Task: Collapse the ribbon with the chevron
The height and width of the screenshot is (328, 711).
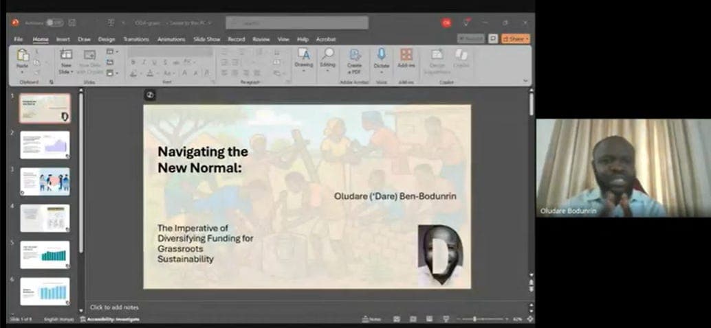Action: pos(526,81)
